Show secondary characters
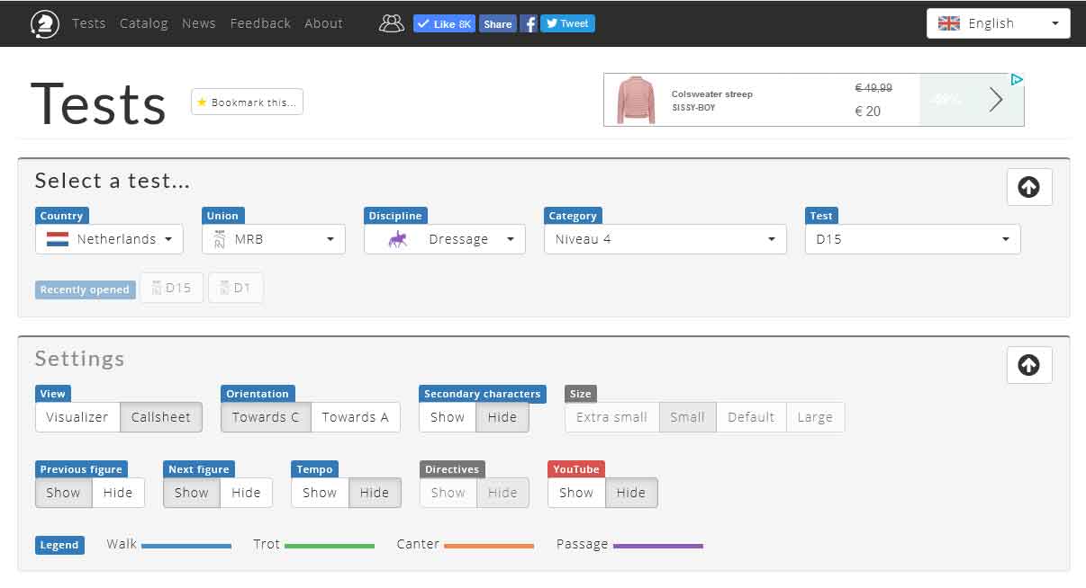Screen dimensions: 1086x588 448,417
